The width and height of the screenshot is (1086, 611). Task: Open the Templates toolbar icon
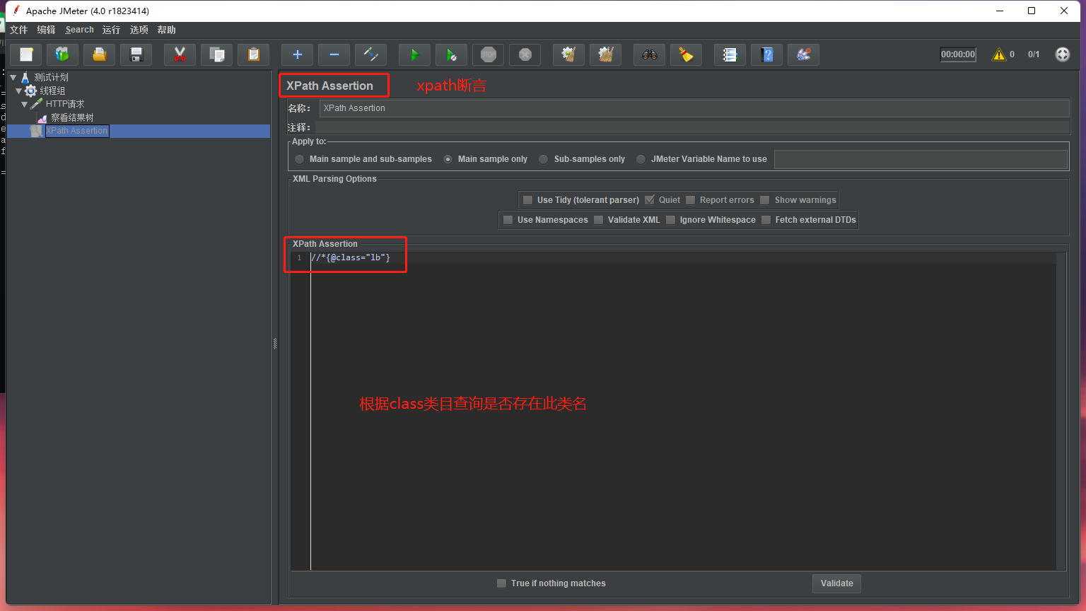tap(63, 54)
